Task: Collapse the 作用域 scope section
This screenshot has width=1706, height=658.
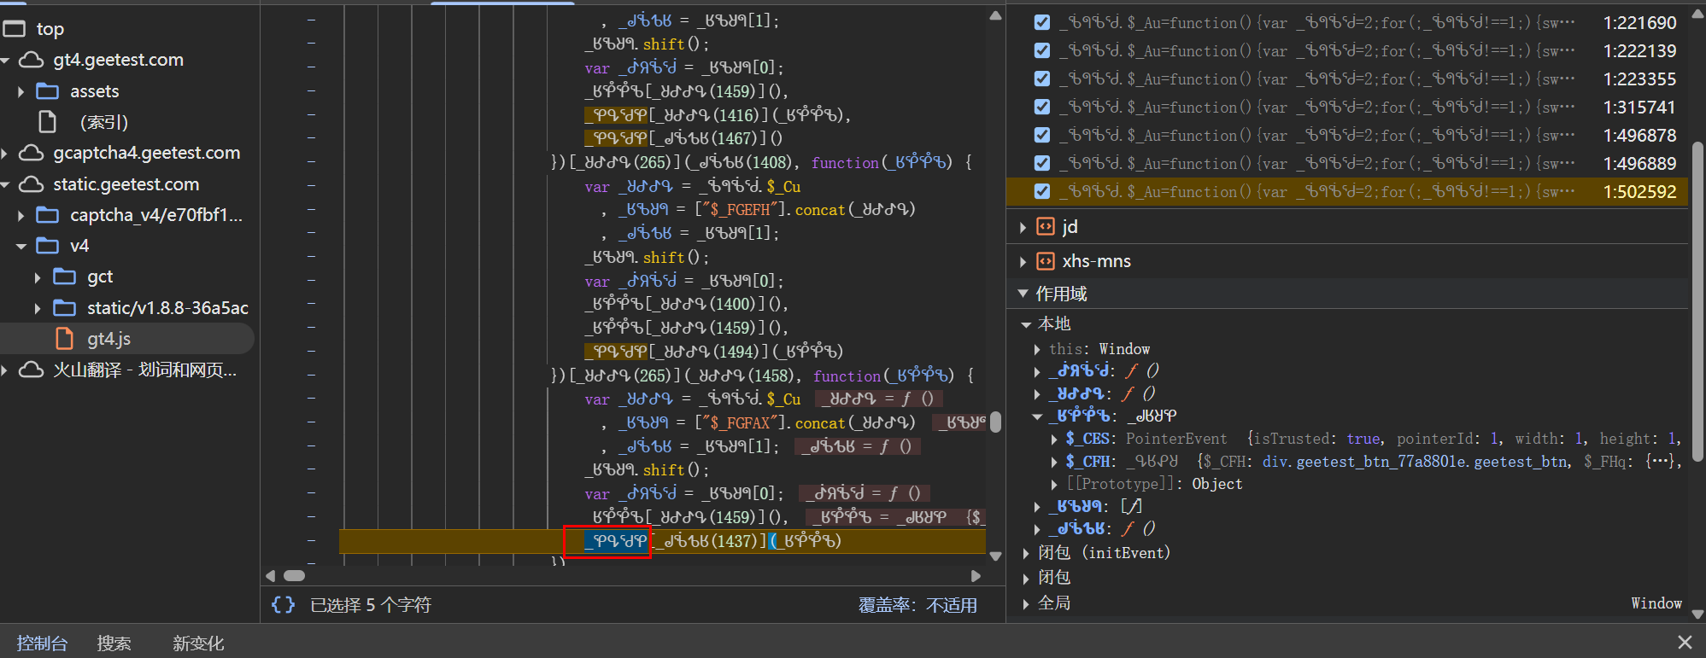Action: coord(1023,294)
